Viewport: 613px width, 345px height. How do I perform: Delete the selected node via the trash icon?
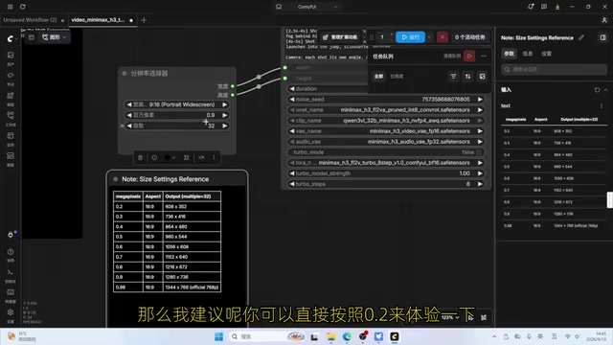tap(141, 157)
